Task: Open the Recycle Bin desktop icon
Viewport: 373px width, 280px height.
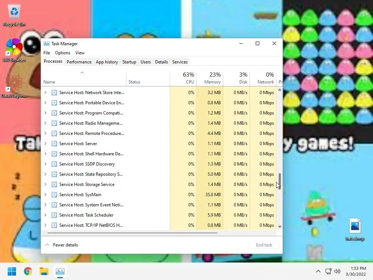Action: click(x=14, y=15)
